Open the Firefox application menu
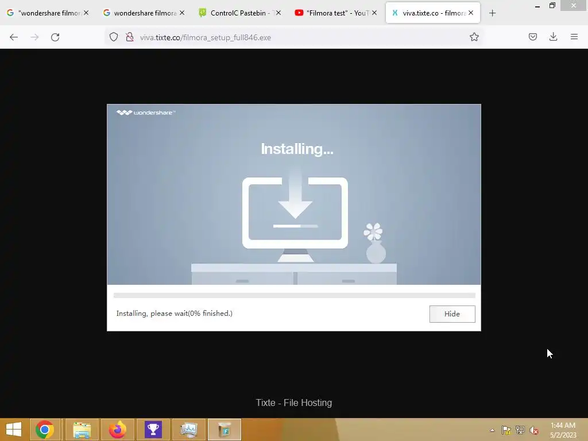The height and width of the screenshot is (441, 588). tap(574, 37)
